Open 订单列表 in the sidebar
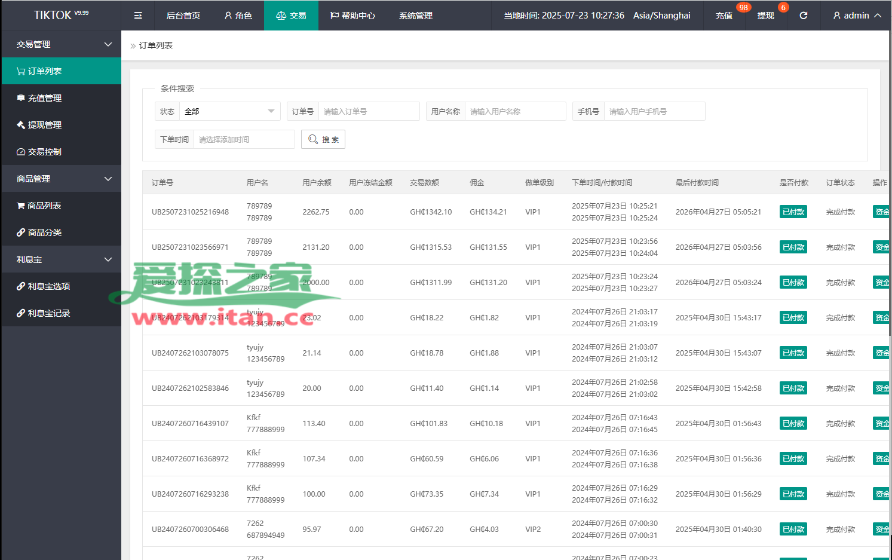 coord(61,71)
